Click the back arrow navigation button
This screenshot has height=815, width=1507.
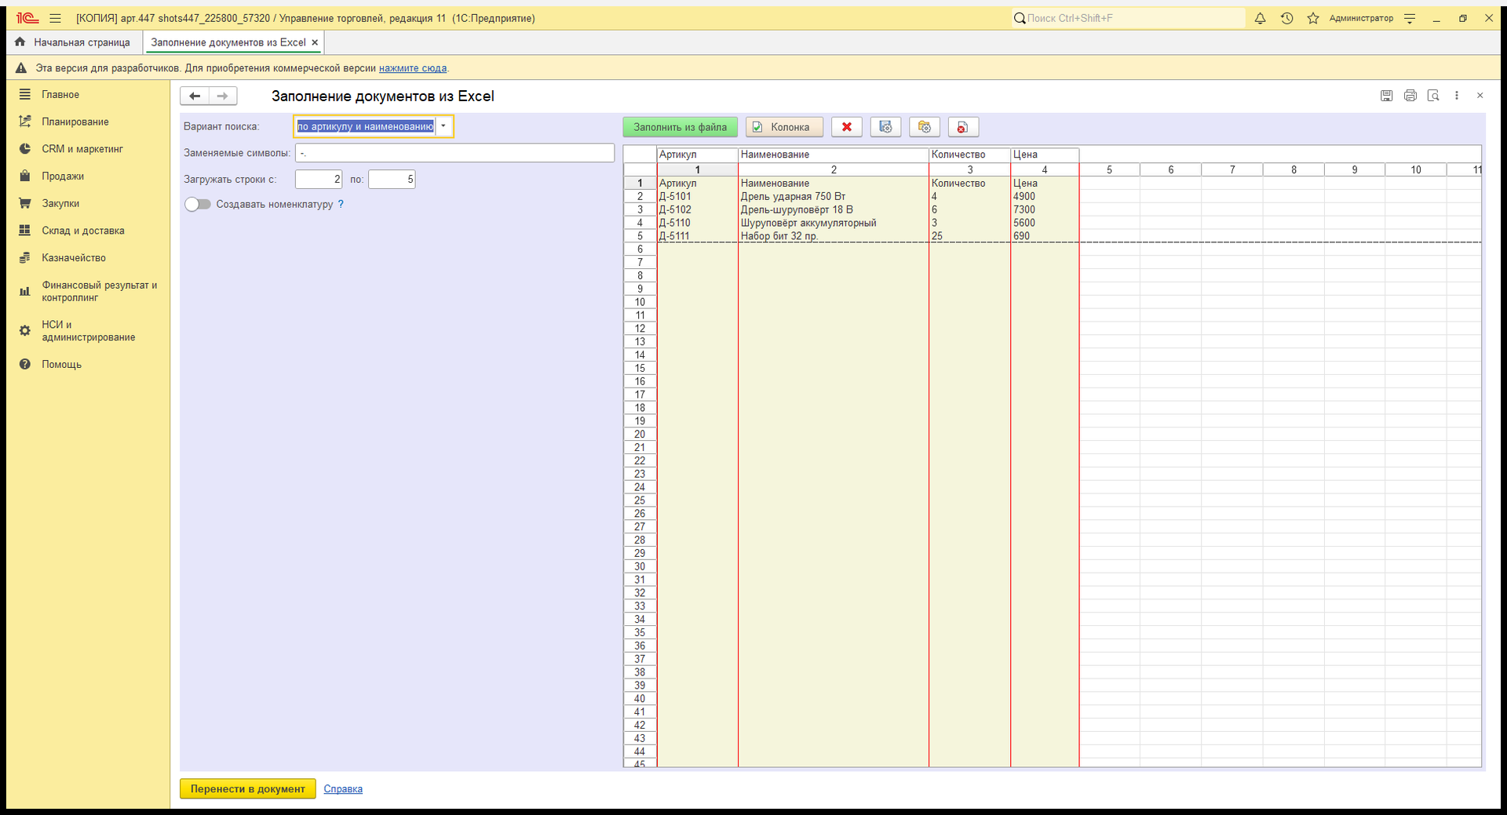195,96
